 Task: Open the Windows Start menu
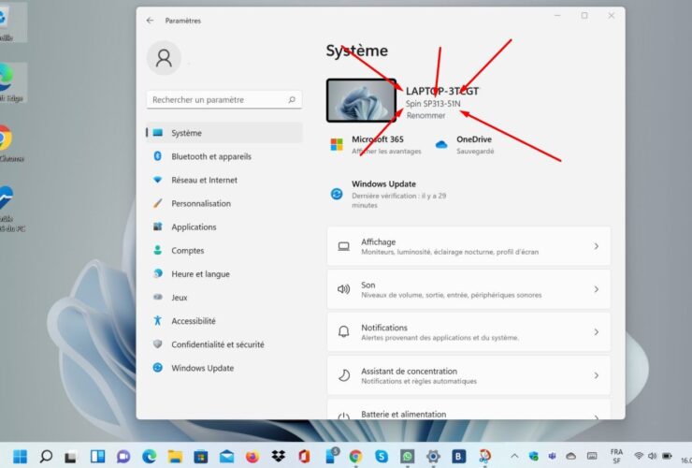(20, 456)
